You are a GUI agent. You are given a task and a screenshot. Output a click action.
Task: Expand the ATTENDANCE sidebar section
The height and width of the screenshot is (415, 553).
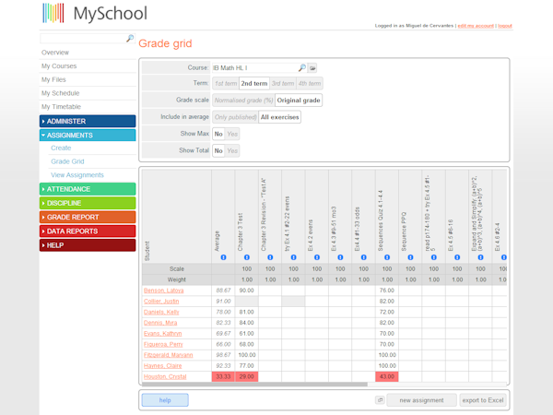tap(88, 189)
